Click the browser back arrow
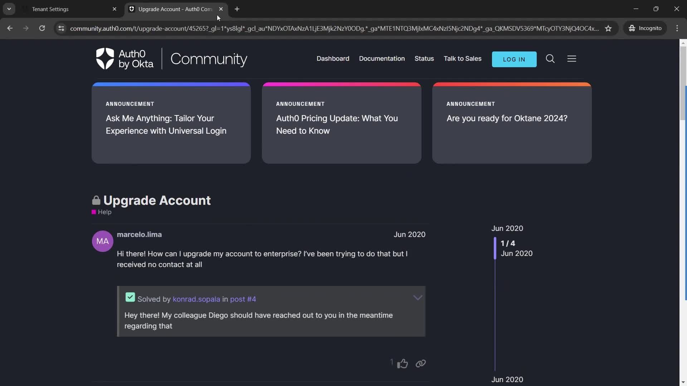 tap(10, 28)
